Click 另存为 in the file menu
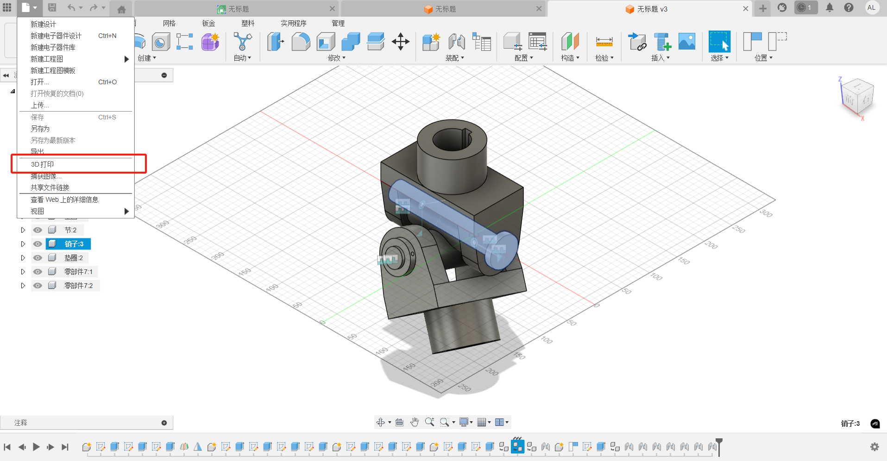The height and width of the screenshot is (461, 887). coord(40,129)
